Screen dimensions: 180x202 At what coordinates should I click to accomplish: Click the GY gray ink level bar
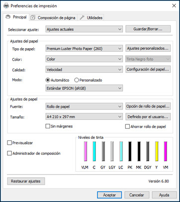103,151
